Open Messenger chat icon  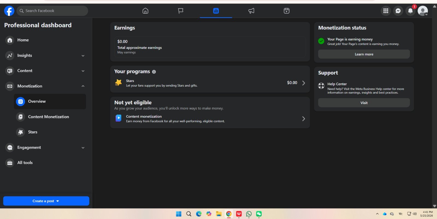click(398, 11)
